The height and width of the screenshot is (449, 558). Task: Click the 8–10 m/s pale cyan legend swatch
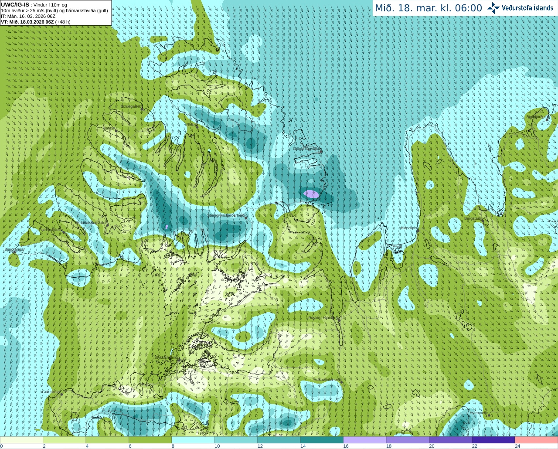pos(193,440)
